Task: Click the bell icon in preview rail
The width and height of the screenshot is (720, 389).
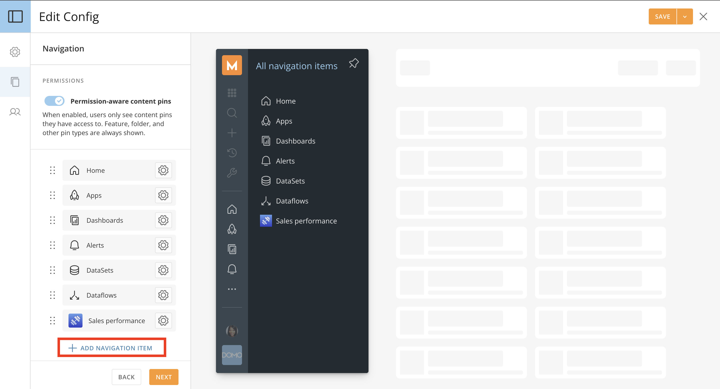Action: tap(232, 269)
